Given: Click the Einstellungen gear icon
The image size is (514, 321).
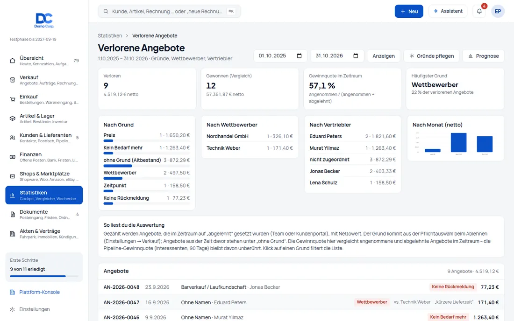Looking at the screenshot, I should click(x=13, y=309).
